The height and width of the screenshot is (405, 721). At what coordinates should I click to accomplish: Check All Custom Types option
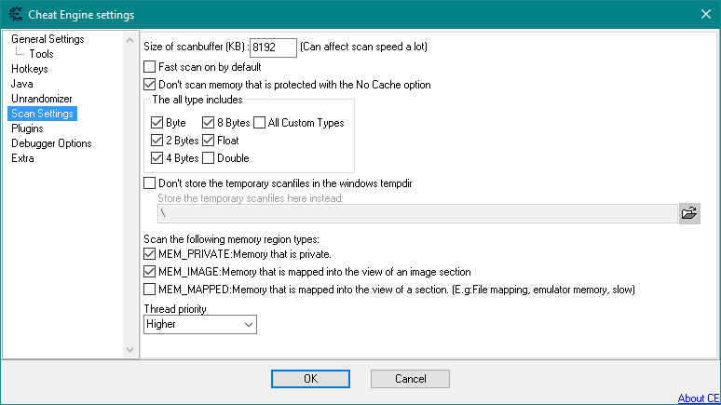[x=259, y=123]
